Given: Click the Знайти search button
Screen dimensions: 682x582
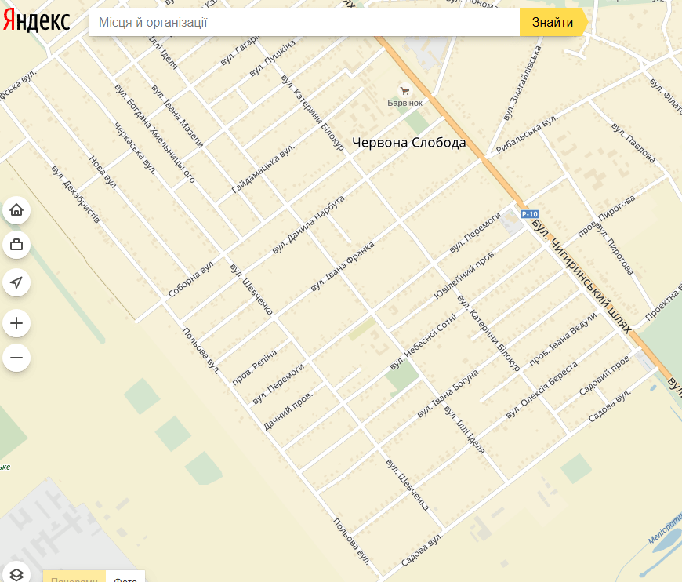Looking at the screenshot, I should tap(553, 22).
